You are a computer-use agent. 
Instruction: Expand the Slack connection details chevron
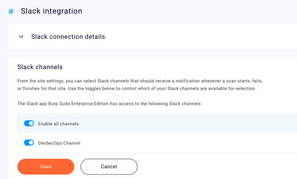click(x=21, y=37)
